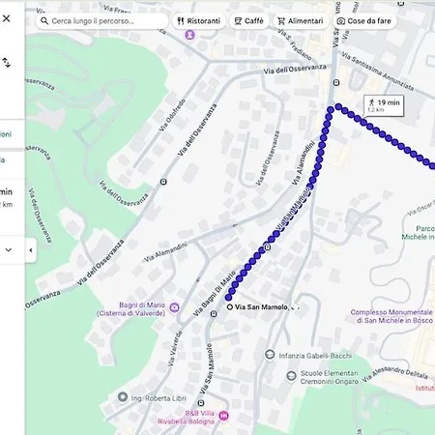Click the bus stop on dotted route

(x=268, y=247)
